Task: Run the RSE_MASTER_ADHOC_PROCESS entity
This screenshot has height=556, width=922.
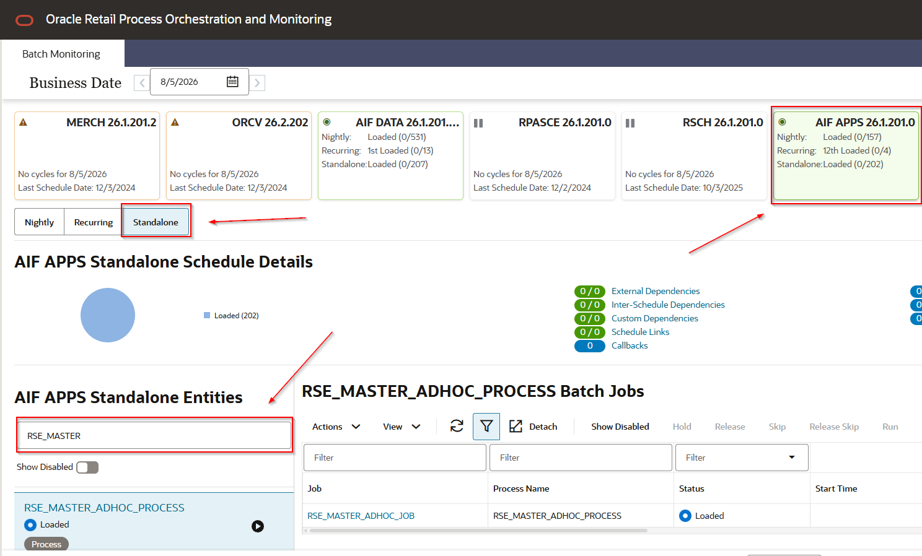Action: click(x=258, y=526)
